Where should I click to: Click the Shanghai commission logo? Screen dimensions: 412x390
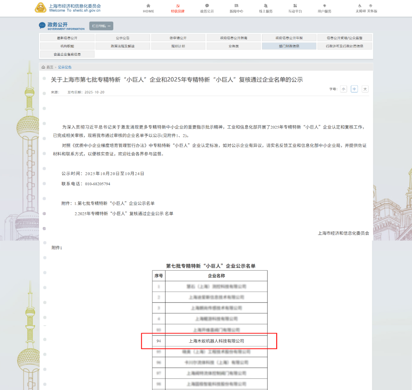click(x=40, y=8)
